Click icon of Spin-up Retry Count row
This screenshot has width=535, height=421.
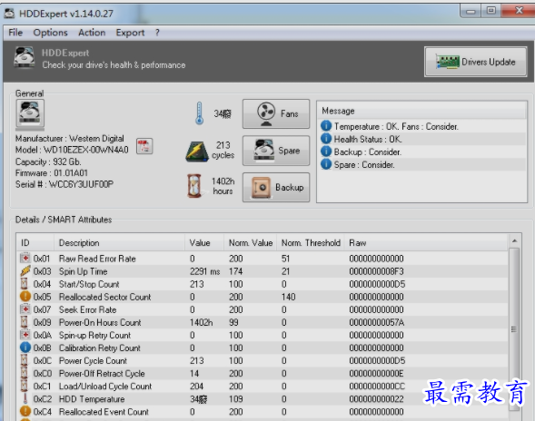click(25, 335)
